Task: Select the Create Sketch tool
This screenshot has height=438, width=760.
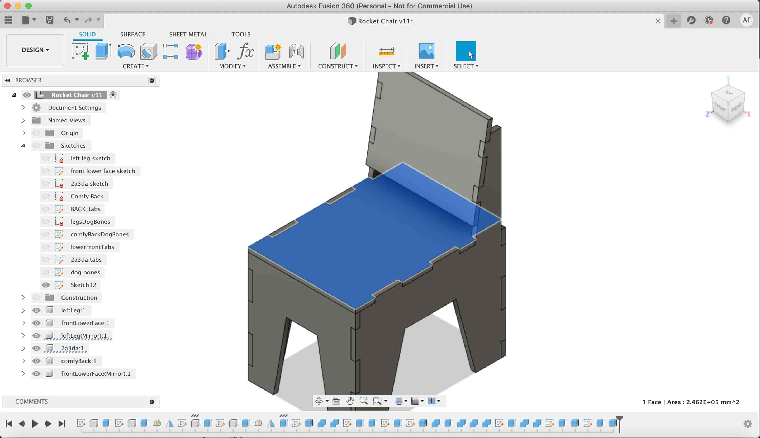Action: tap(80, 51)
